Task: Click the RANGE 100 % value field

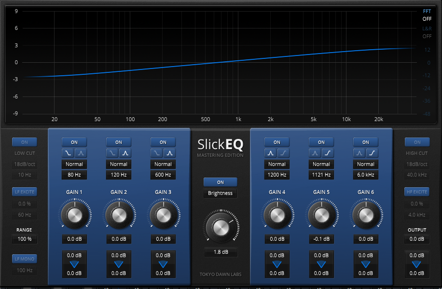Action: point(25,239)
